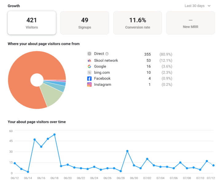This screenshot has height=187, width=221.
Task: Click the first chart point at 06/12
Action: tap(15, 163)
